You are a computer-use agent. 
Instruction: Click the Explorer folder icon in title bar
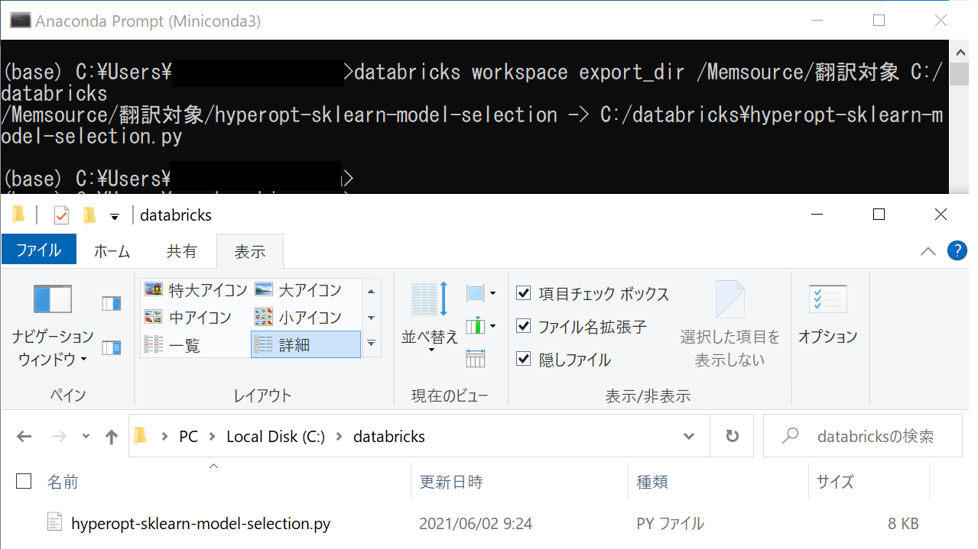click(x=18, y=215)
